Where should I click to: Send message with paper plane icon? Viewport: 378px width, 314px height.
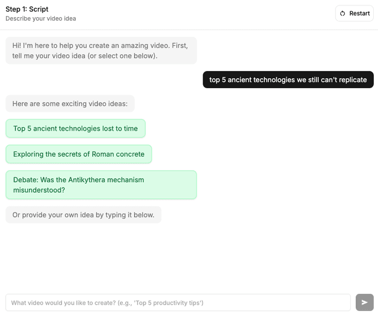tap(364, 303)
